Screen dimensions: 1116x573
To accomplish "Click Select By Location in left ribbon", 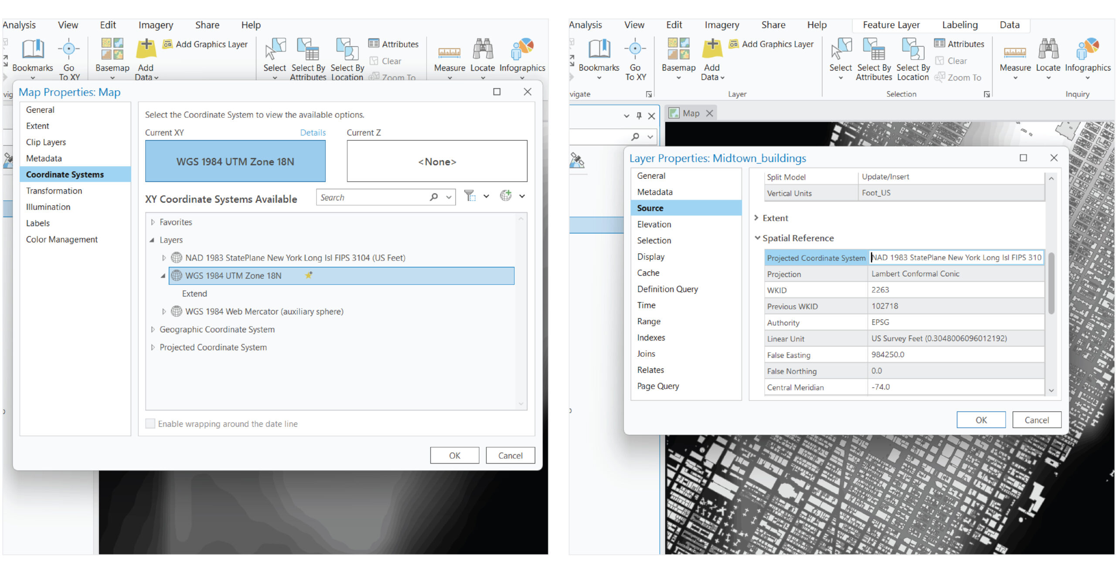I will coord(347,49).
